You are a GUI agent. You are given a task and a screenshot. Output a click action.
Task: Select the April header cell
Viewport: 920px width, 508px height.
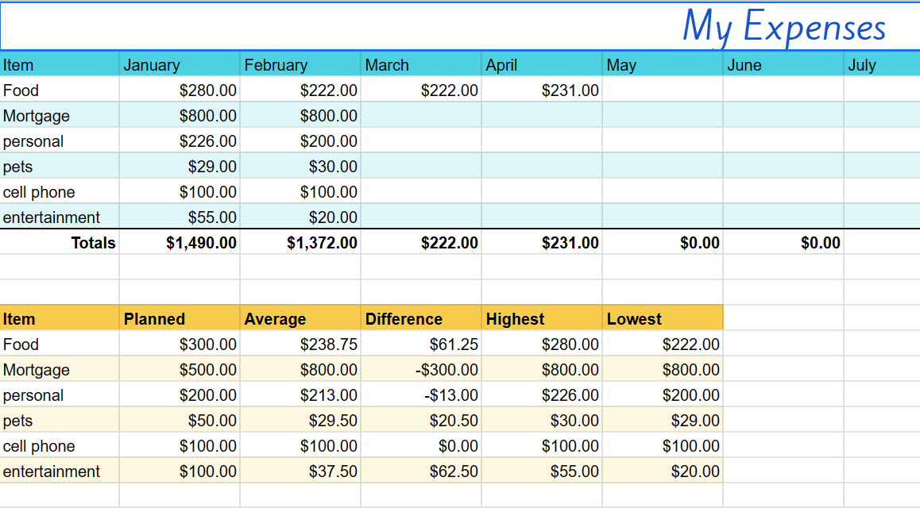pyautogui.click(x=542, y=64)
